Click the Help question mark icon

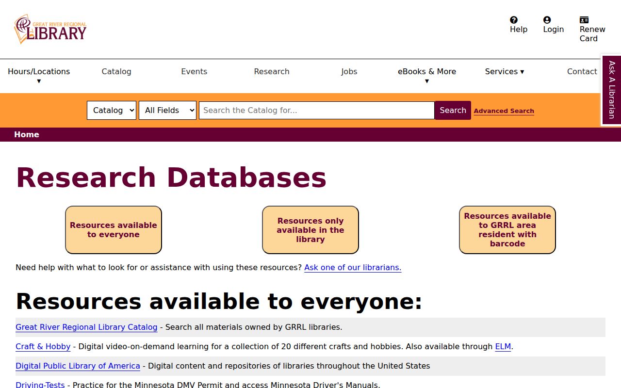(514, 20)
